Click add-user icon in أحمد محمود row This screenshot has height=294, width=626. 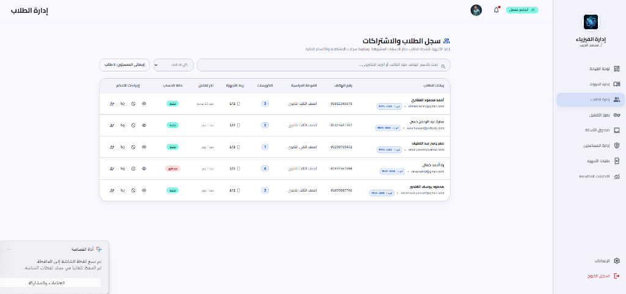pyautogui.click(x=112, y=104)
